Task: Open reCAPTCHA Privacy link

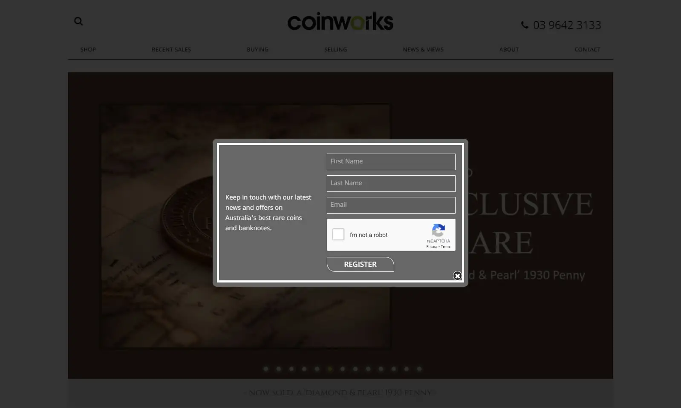Action: click(431, 247)
